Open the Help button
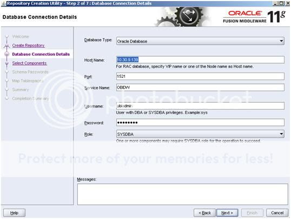Viewport: 291px width, 219px height. 14,213
